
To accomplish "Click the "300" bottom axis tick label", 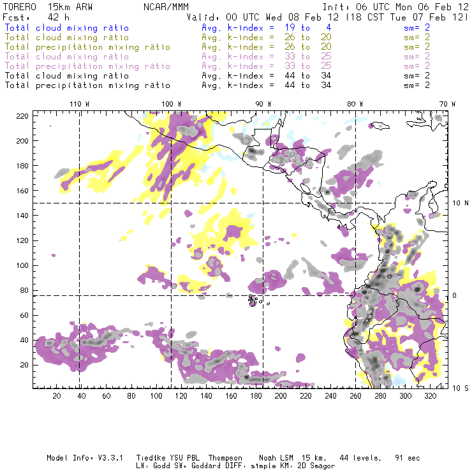I will coord(406,396).
